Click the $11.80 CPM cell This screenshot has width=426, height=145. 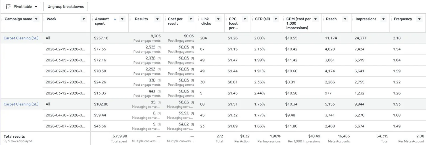291,126
